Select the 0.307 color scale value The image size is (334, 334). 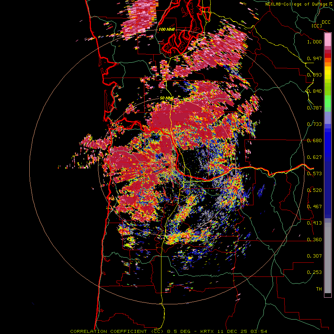(314, 256)
